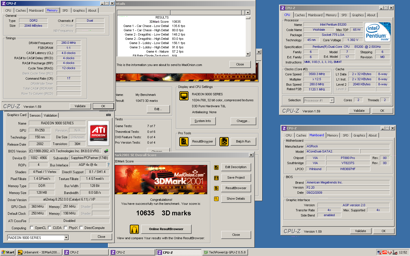Click the 3DMark2001 Second Edition banner image
The width and height of the screenshot is (410, 256).
(161, 180)
